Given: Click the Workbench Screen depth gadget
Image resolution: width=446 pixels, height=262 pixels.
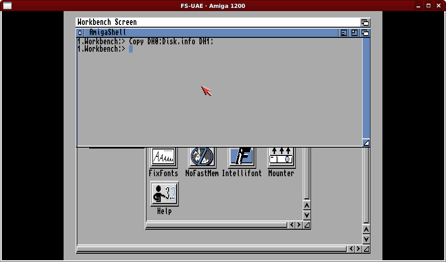Looking at the screenshot, I should (365, 22).
